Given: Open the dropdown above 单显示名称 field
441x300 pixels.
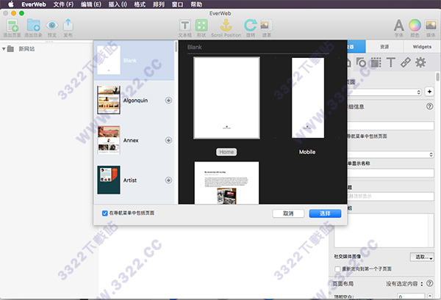Looking at the screenshot, I should pyautogui.click(x=391, y=154).
